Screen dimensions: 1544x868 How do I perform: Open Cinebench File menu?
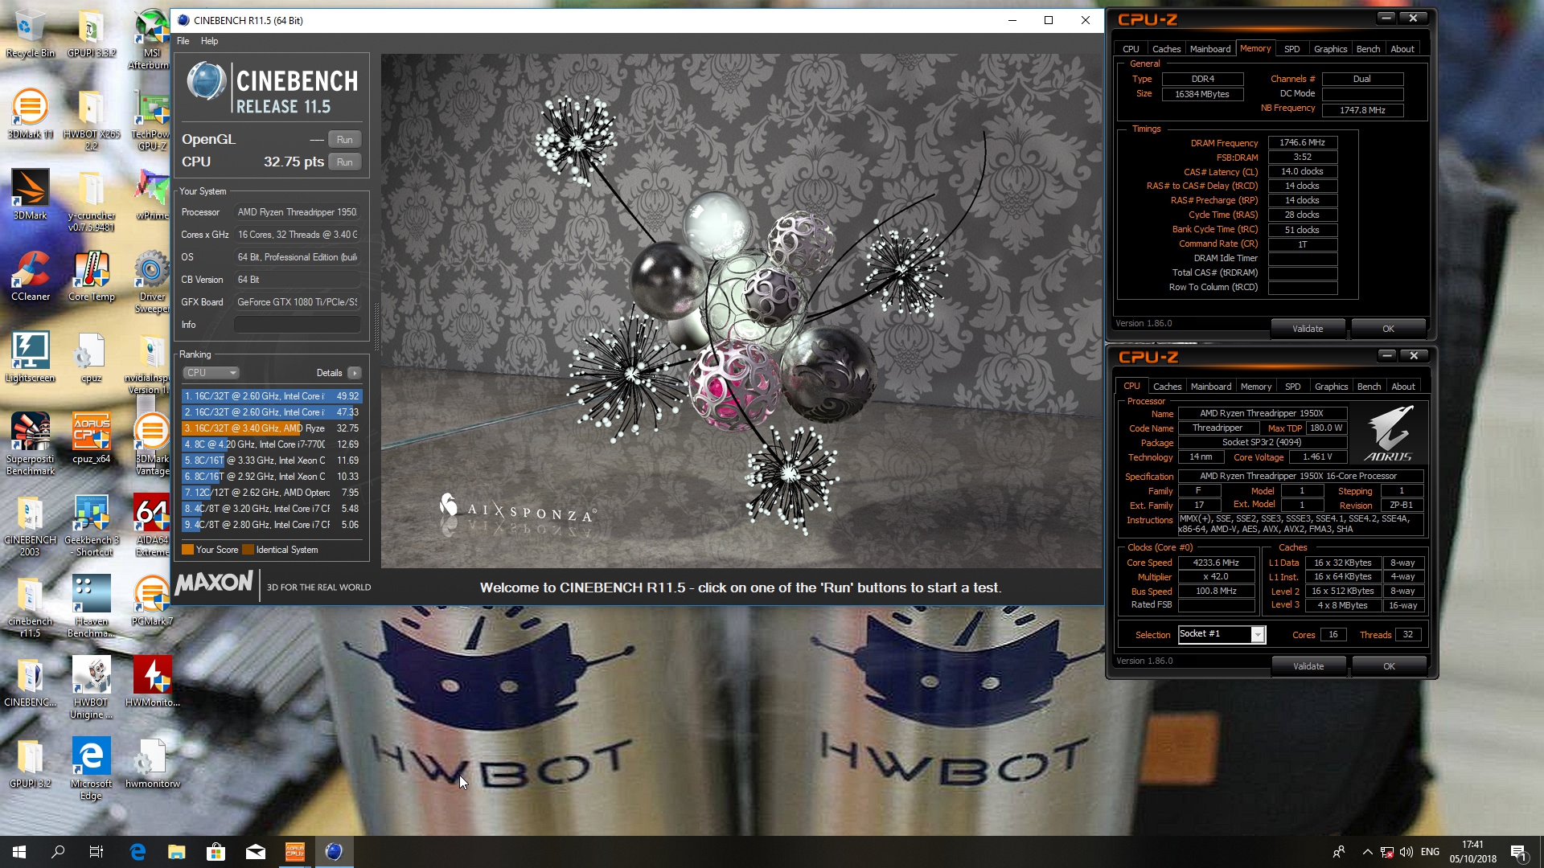click(183, 41)
